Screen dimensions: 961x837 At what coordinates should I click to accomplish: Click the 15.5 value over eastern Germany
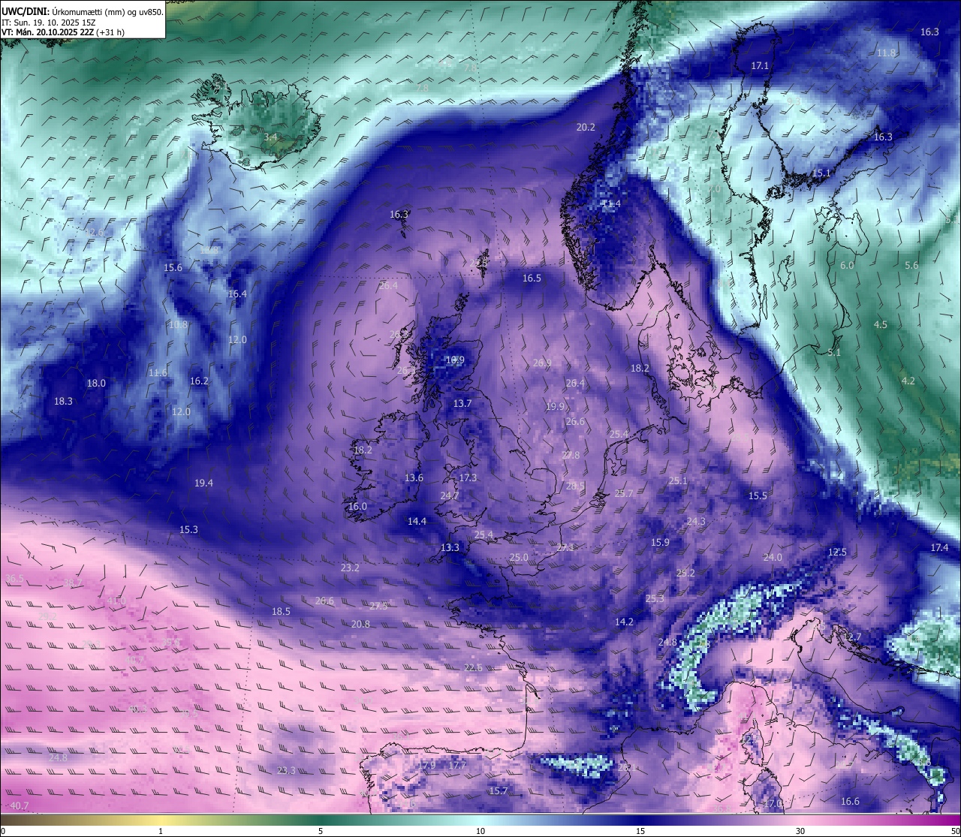click(758, 495)
